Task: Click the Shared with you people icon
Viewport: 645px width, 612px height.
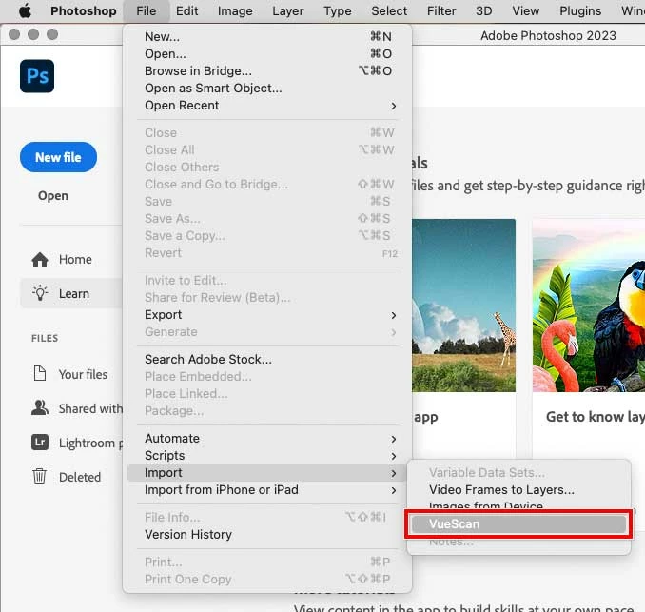Action: pos(40,408)
